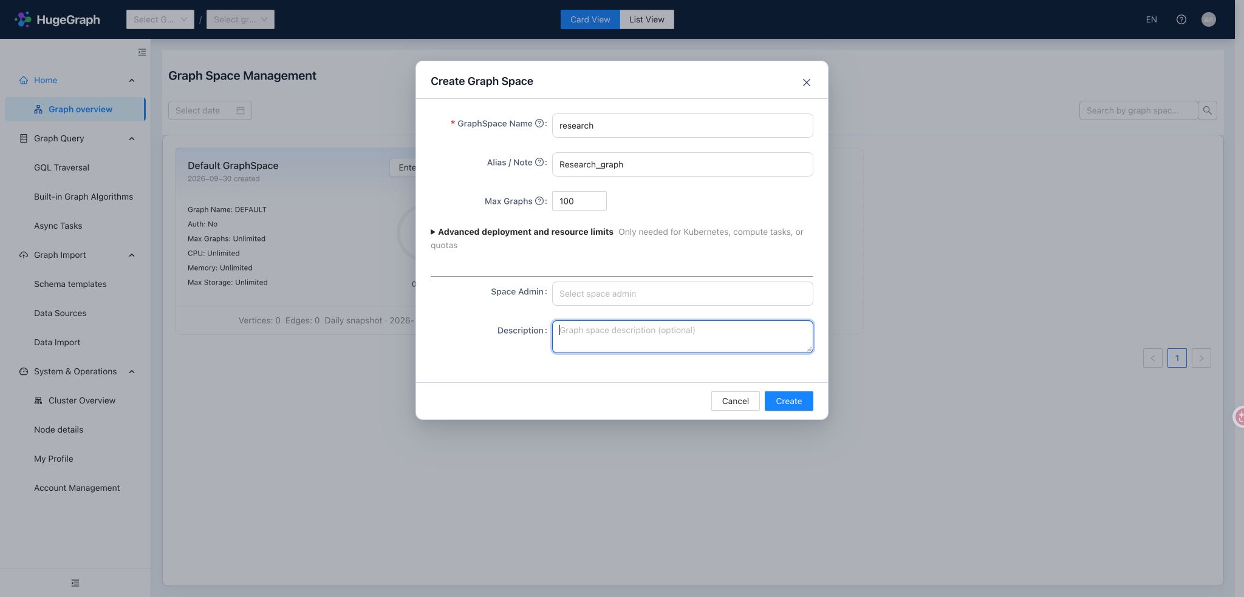Show Max Graphs help tooltip icon
This screenshot has width=1244, height=597.
[x=539, y=201]
